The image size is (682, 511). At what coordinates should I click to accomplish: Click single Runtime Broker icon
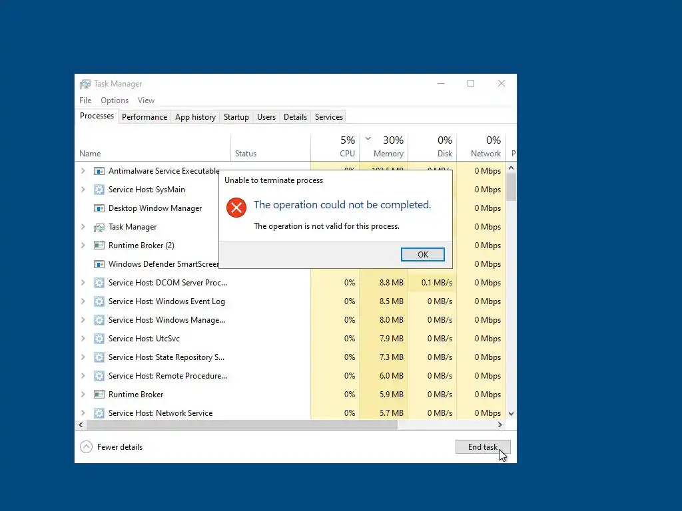[x=99, y=395]
